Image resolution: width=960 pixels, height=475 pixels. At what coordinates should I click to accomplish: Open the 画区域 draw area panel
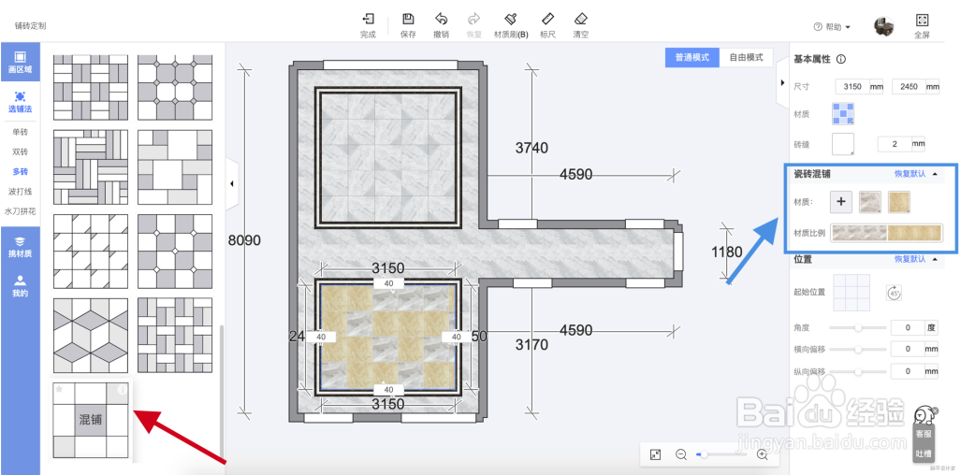coord(20,62)
